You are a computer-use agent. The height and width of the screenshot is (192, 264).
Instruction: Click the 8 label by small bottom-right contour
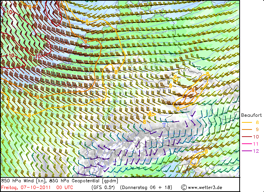[206, 151]
